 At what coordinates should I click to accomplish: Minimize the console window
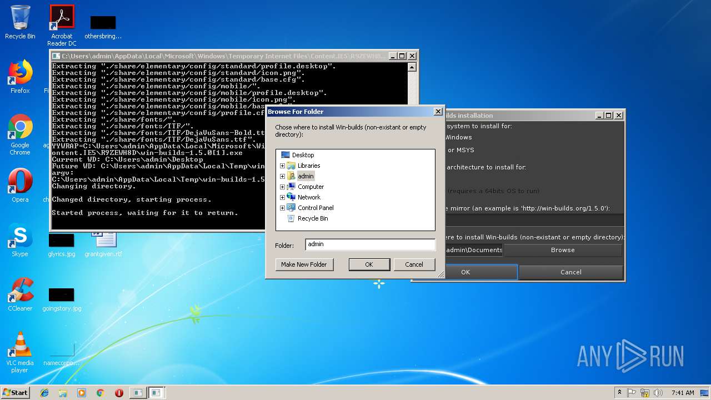pos(393,56)
